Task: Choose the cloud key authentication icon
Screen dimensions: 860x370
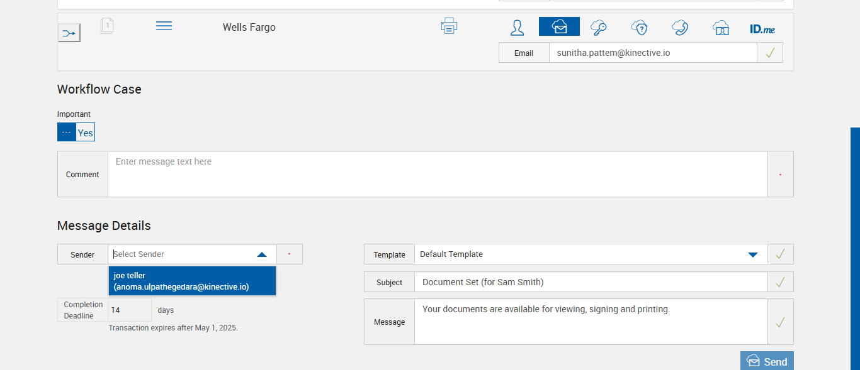Action: click(x=598, y=27)
